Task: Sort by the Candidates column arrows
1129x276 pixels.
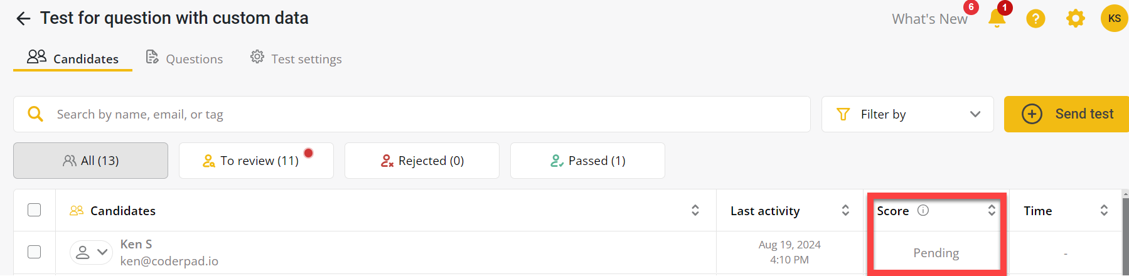Action: point(695,211)
